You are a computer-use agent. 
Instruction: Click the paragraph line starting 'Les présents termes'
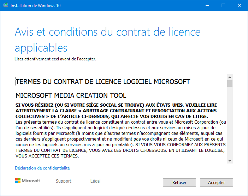click(x=121, y=122)
